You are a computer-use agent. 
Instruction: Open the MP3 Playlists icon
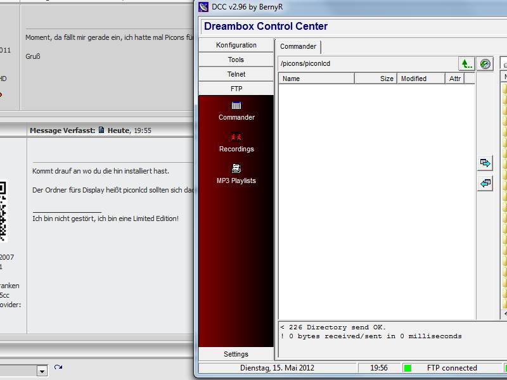236,168
